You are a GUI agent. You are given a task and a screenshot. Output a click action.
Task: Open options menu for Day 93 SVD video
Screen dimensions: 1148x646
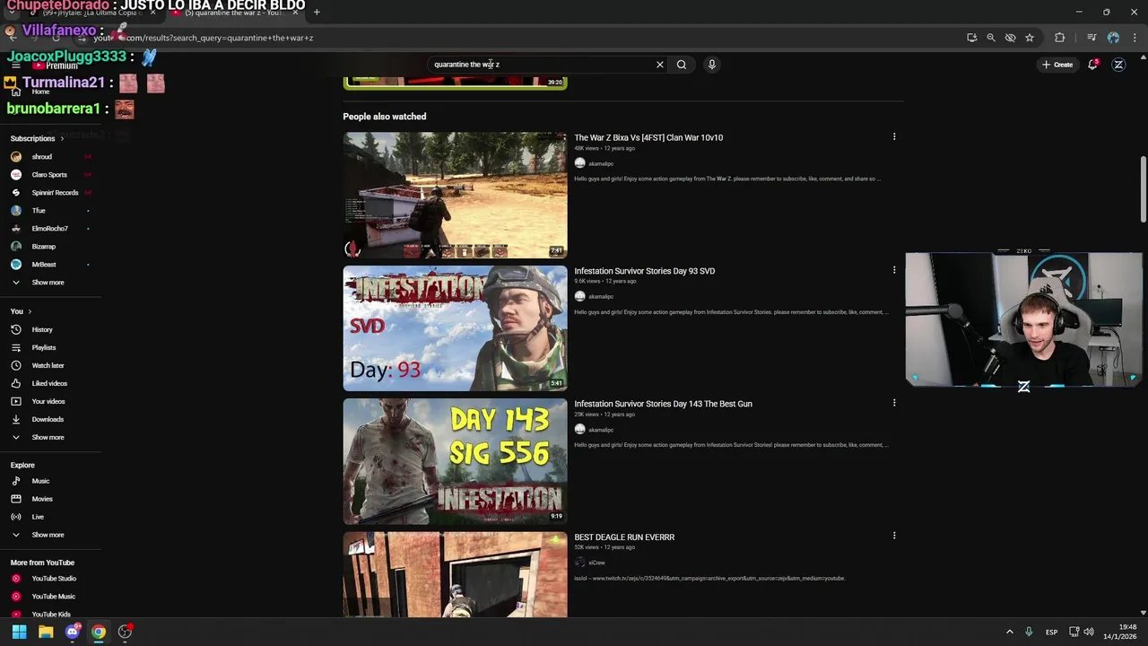(894, 270)
